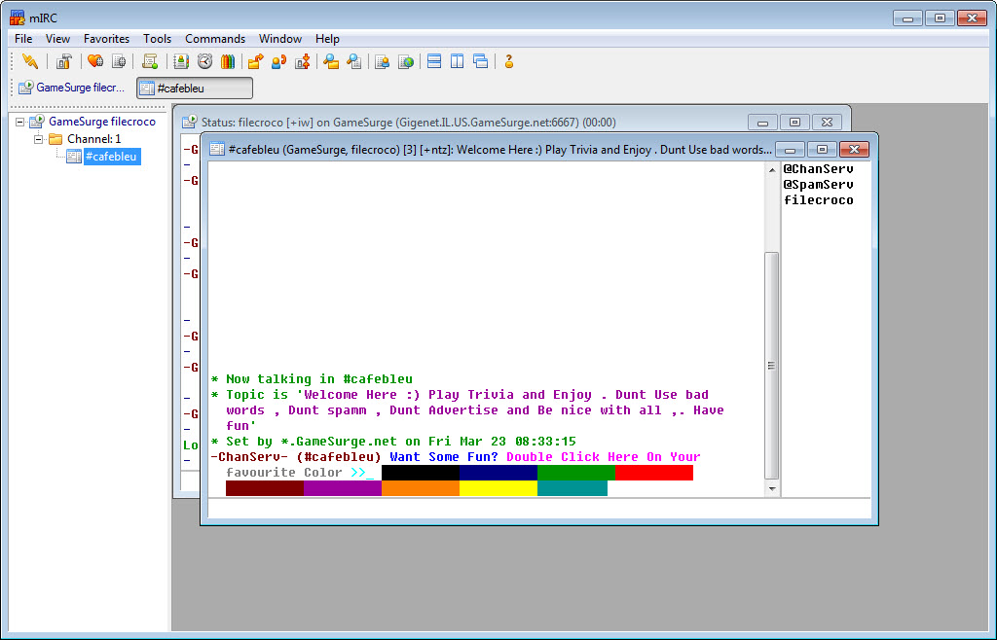
Task: Select @ChanServ in the nickname list
Action: click(818, 169)
